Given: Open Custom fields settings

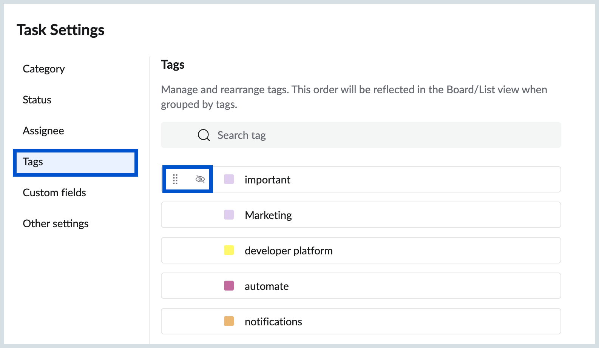Looking at the screenshot, I should tap(54, 192).
